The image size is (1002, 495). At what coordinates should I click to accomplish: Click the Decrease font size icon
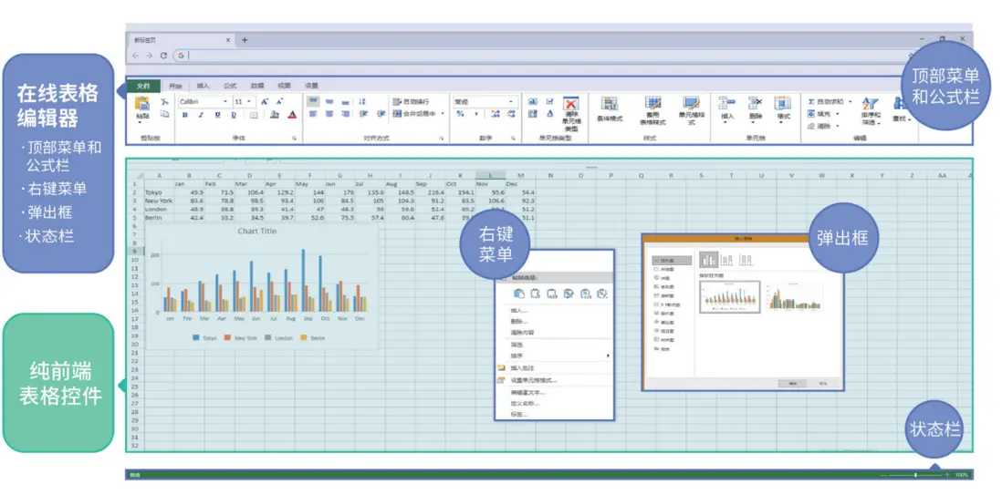279,101
